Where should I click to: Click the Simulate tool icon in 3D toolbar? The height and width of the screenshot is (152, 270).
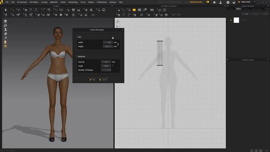click(x=5, y=10)
